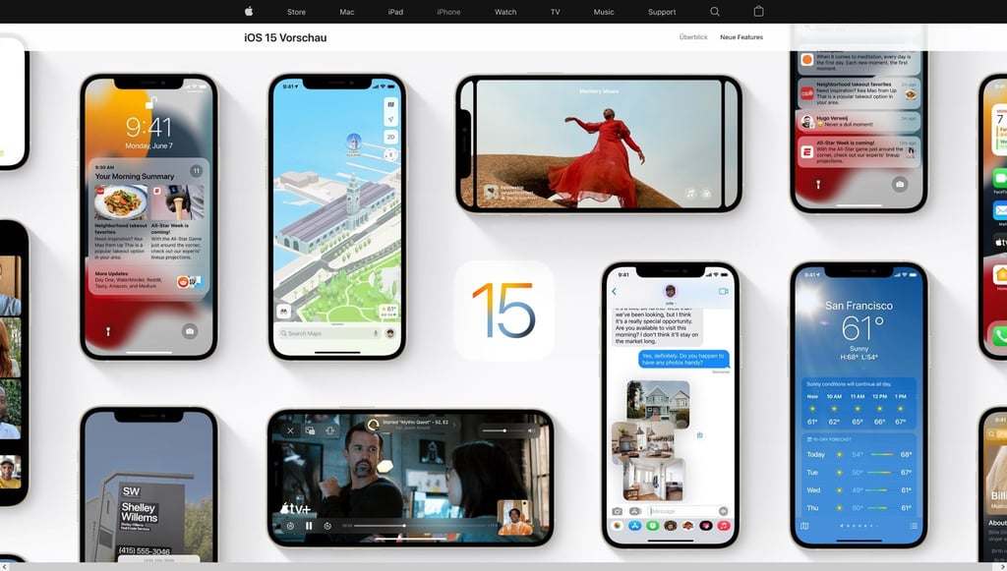
Task: Click the Wed forecast row
Action: 859,490
